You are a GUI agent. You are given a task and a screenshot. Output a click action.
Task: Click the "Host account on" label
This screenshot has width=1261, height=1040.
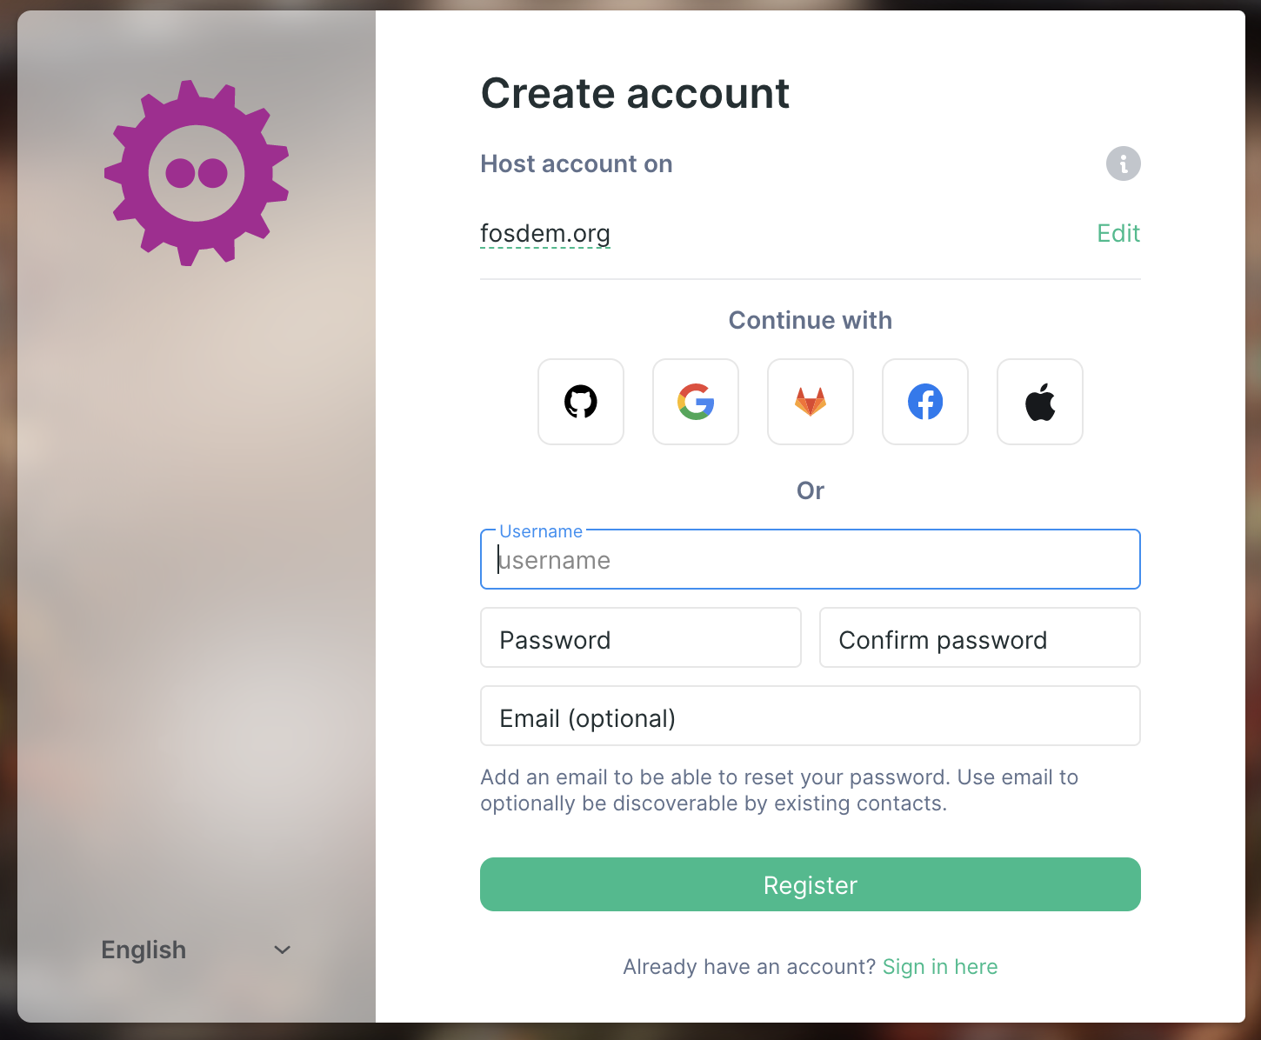point(576,163)
